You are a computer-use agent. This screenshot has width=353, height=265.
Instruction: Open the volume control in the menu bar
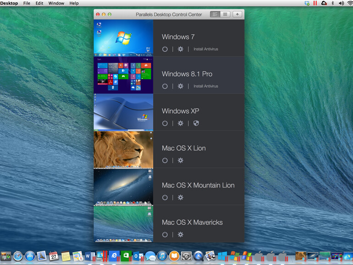341,3
